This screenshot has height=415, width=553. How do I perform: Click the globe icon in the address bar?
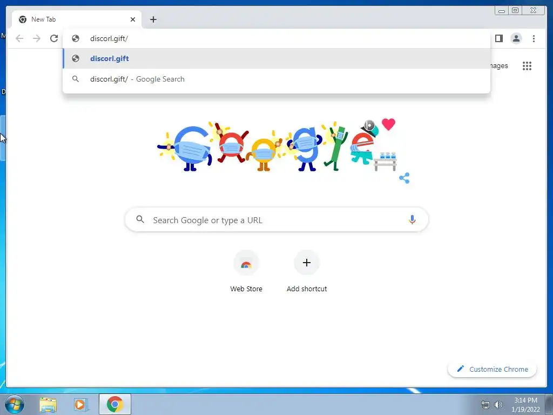point(76,38)
